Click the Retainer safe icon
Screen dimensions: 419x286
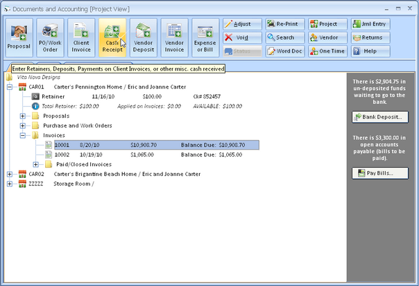pyautogui.click(x=35, y=96)
